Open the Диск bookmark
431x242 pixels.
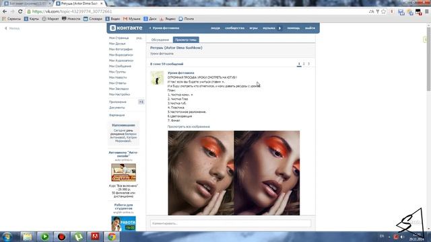click(150, 19)
